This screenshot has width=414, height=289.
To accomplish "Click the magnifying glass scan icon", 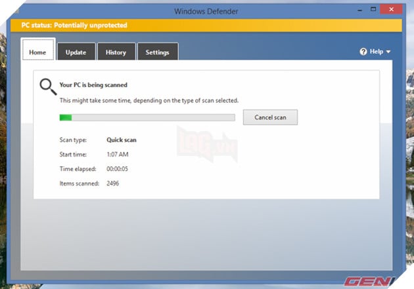I will [x=47, y=87].
